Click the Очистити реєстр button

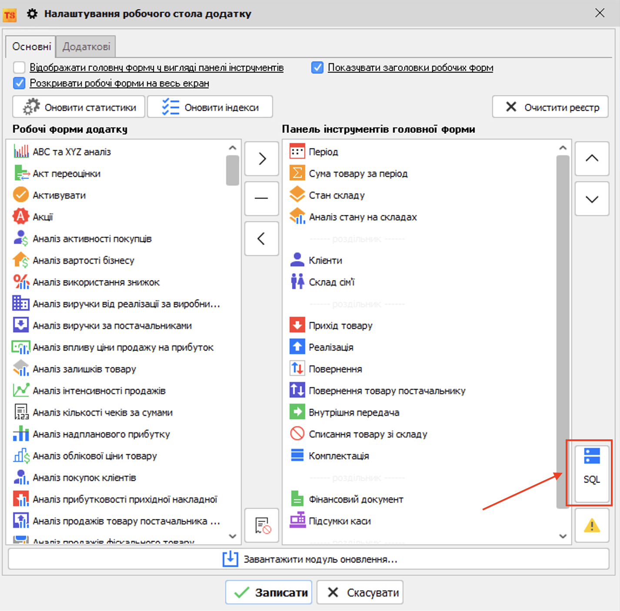click(550, 107)
